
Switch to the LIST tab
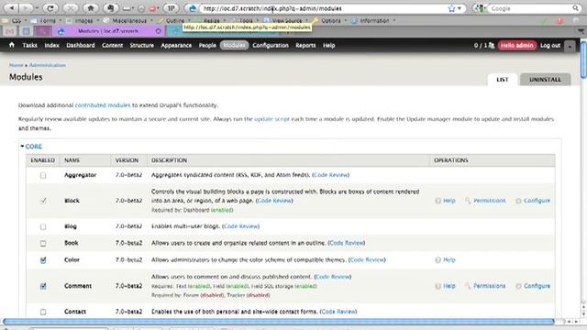[x=503, y=80]
